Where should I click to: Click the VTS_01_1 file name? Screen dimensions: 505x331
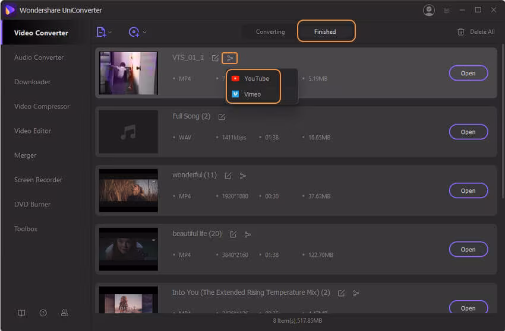[x=188, y=58]
